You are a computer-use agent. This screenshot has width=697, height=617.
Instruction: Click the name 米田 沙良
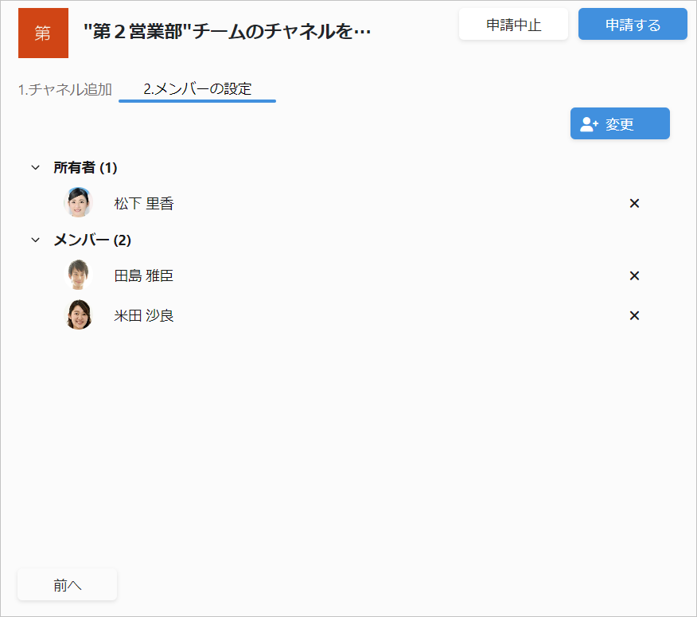click(x=143, y=315)
